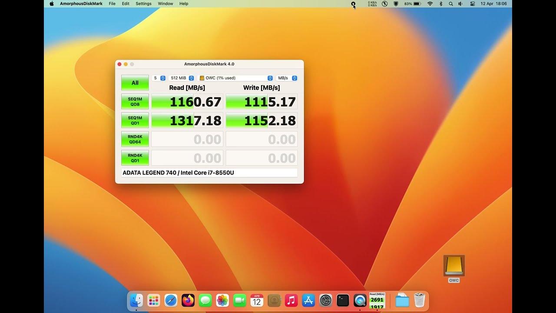This screenshot has width=556, height=313.
Task: Open Messages from the Dock
Action: coord(205,300)
